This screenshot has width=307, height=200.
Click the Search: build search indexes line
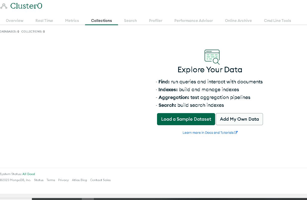pyautogui.click(x=190, y=105)
